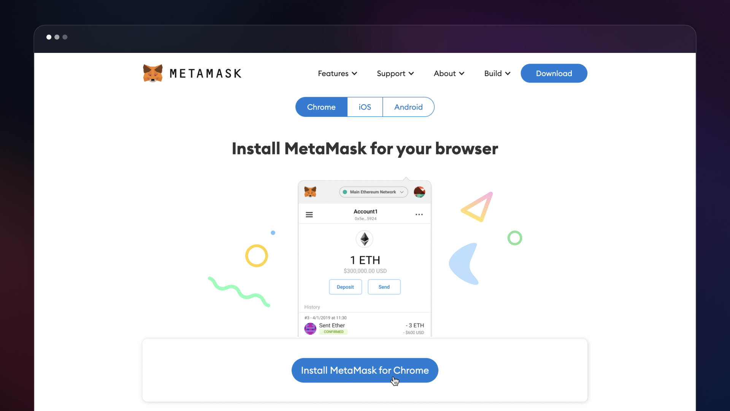The width and height of the screenshot is (730, 411).
Task: Switch to the Android platform option
Action: point(408,107)
